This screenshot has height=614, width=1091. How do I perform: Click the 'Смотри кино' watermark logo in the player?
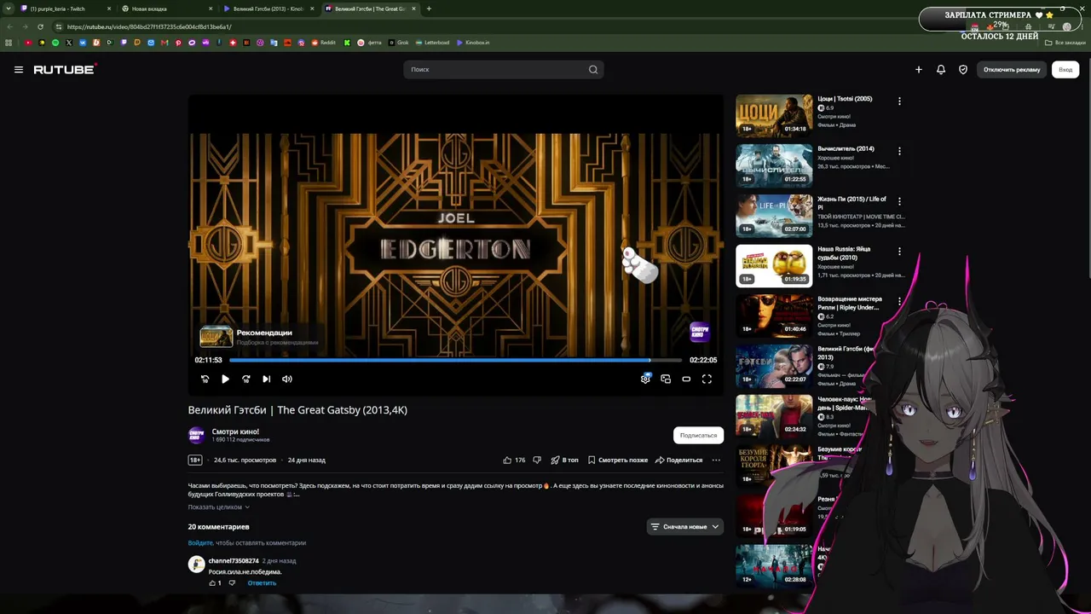click(700, 331)
